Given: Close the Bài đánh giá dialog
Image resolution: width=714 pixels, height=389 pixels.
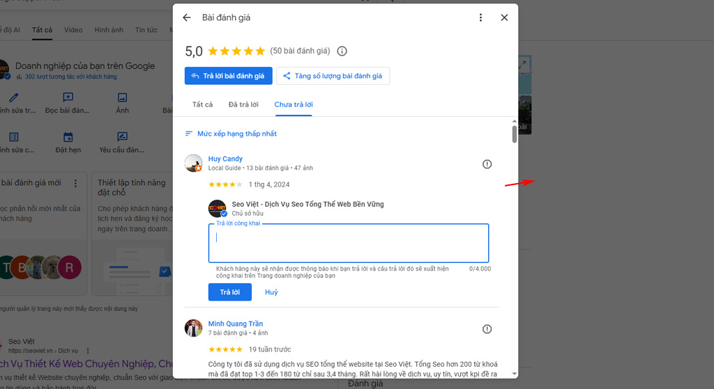Looking at the screenshot, I should coord(504,17).
